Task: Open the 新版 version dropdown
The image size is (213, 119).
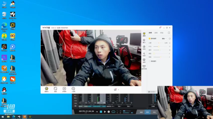Action: click(x=164, y=39)
